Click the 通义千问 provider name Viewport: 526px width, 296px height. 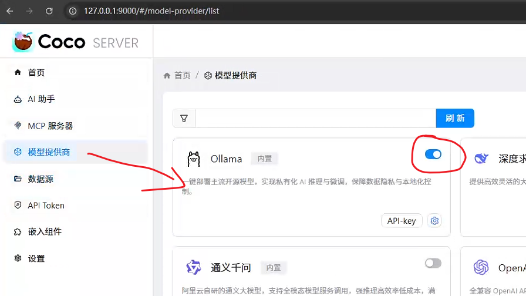tap(231, 268)
